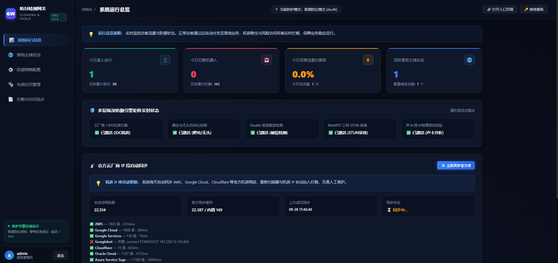Image resolution: width=558 pixels, height=263 pixels.
Task: Click the 退出 logout button
Action: 60,255
